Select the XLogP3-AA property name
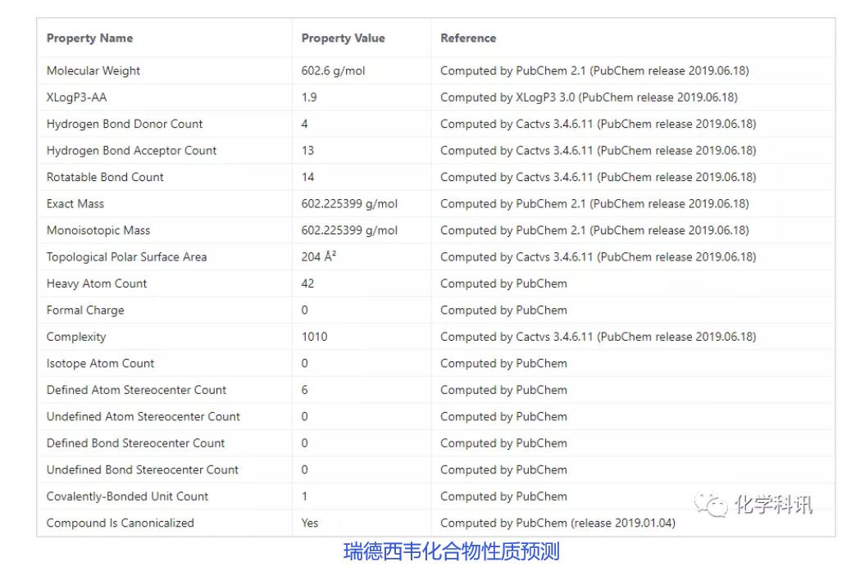This screenshot has height=571, width=860. point(77,97)
